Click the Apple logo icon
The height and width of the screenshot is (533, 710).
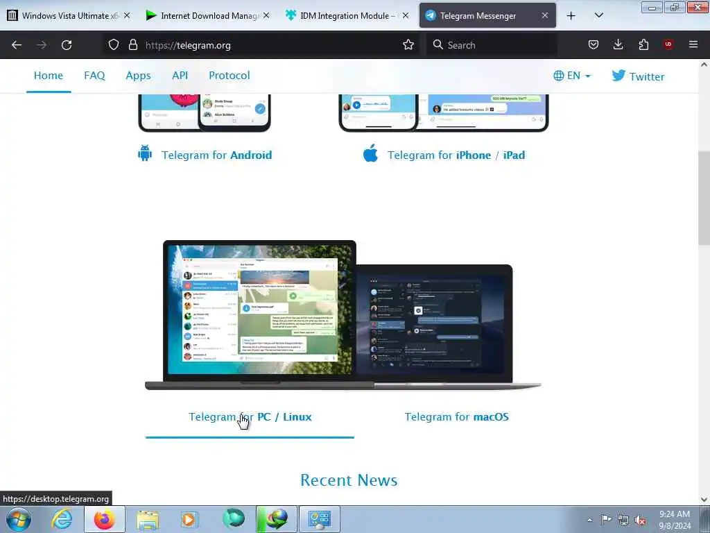(x=370, y=153)
